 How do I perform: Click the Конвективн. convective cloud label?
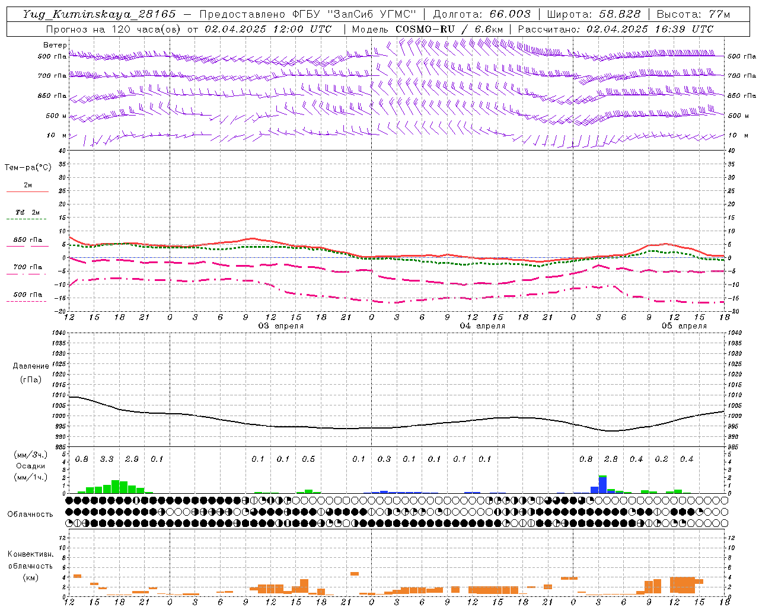(x=30, y=554)
